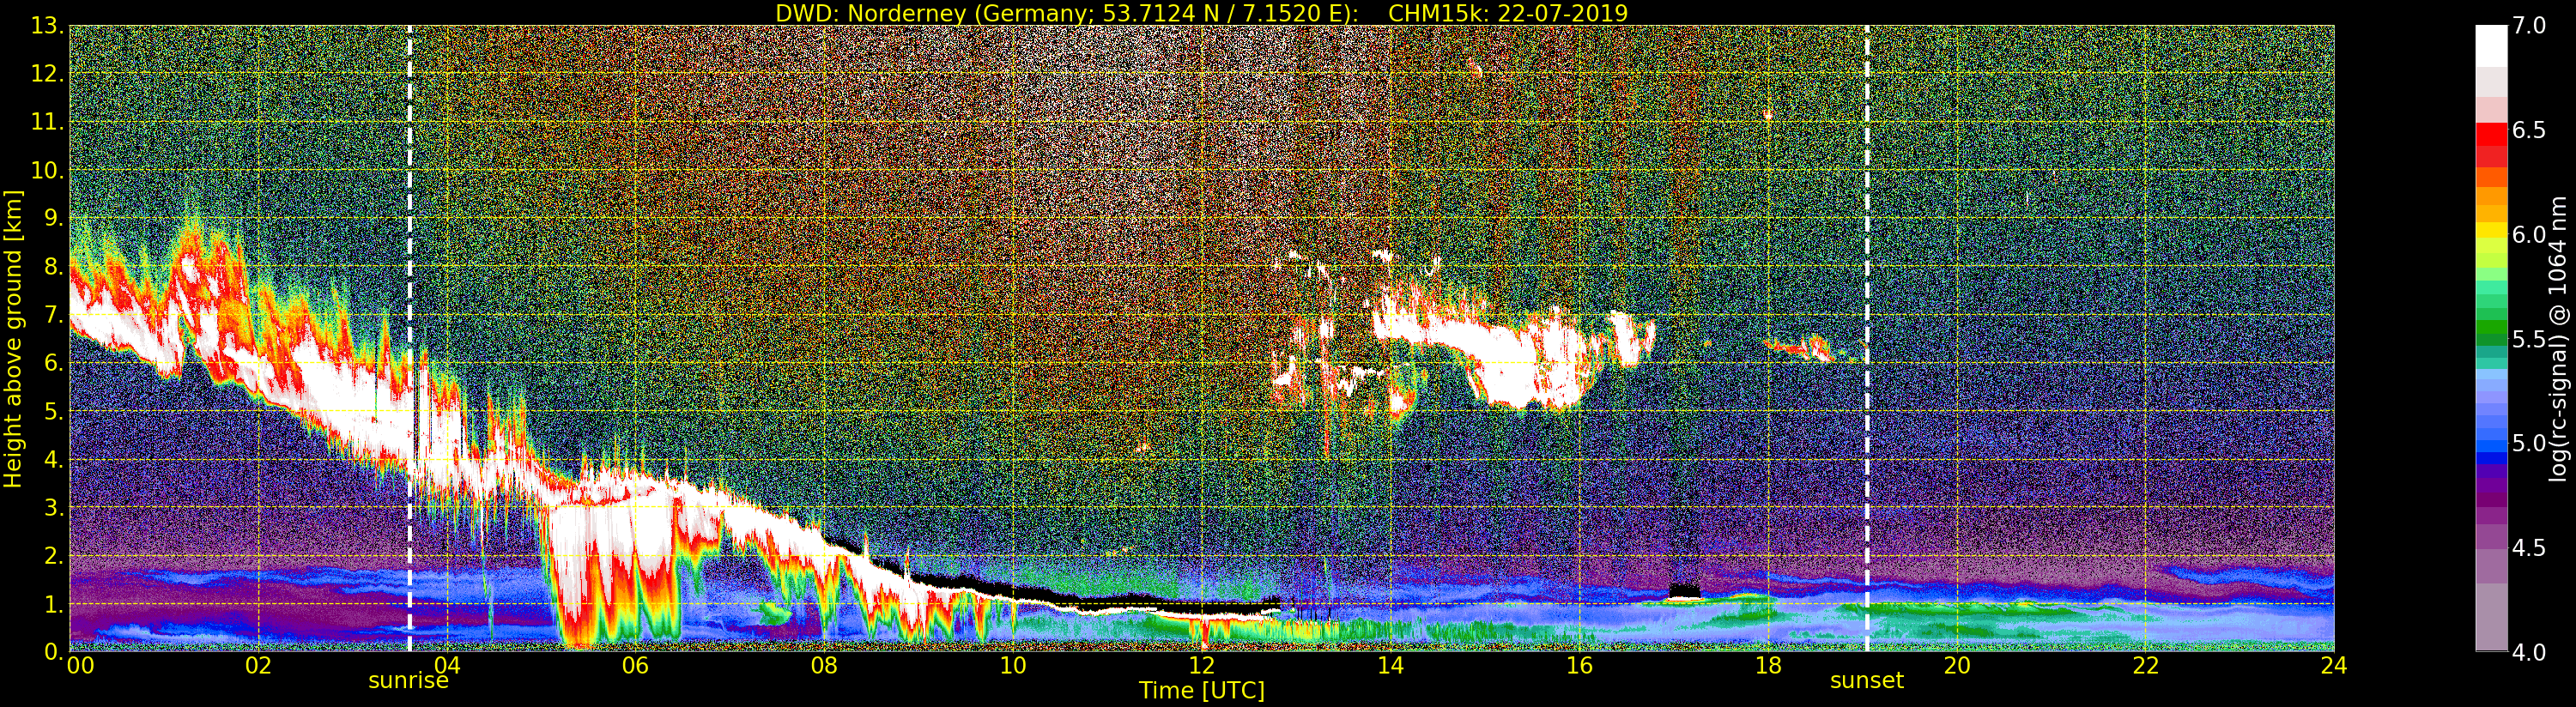Image resolution: width=2576 pixels, height=707 pixels.
Task: Select the 'CHM15k: 22-07-2019' title text
Action: click(x=1508, y=13)
